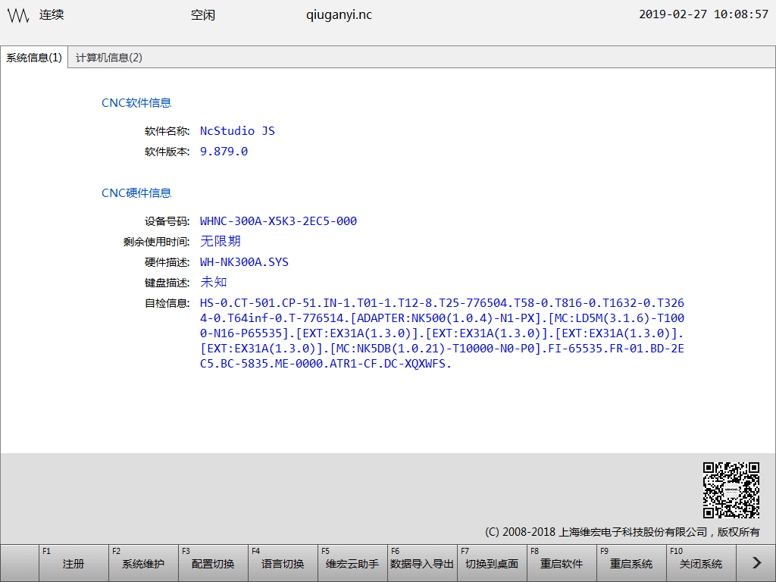Click the 键盘描述 label
The width and height of the screenshot is (776, 582).
tap(167, 283)
